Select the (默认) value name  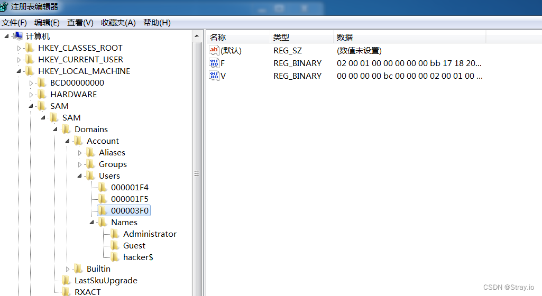pyautogui.click(x=231, y=51)
